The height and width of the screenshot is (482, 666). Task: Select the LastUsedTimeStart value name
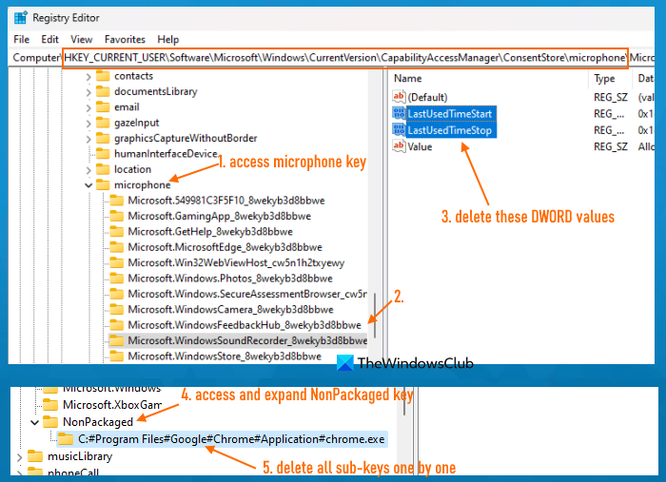(x=449, y=114)
